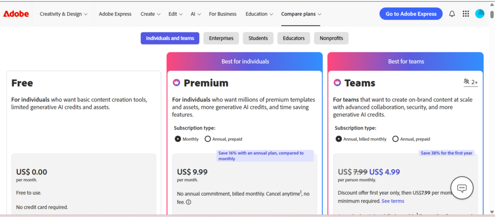The width and height of the screenshot is (495, 217).
Task: Expand the Edit menu dropdown
Action: pos(175,14)
